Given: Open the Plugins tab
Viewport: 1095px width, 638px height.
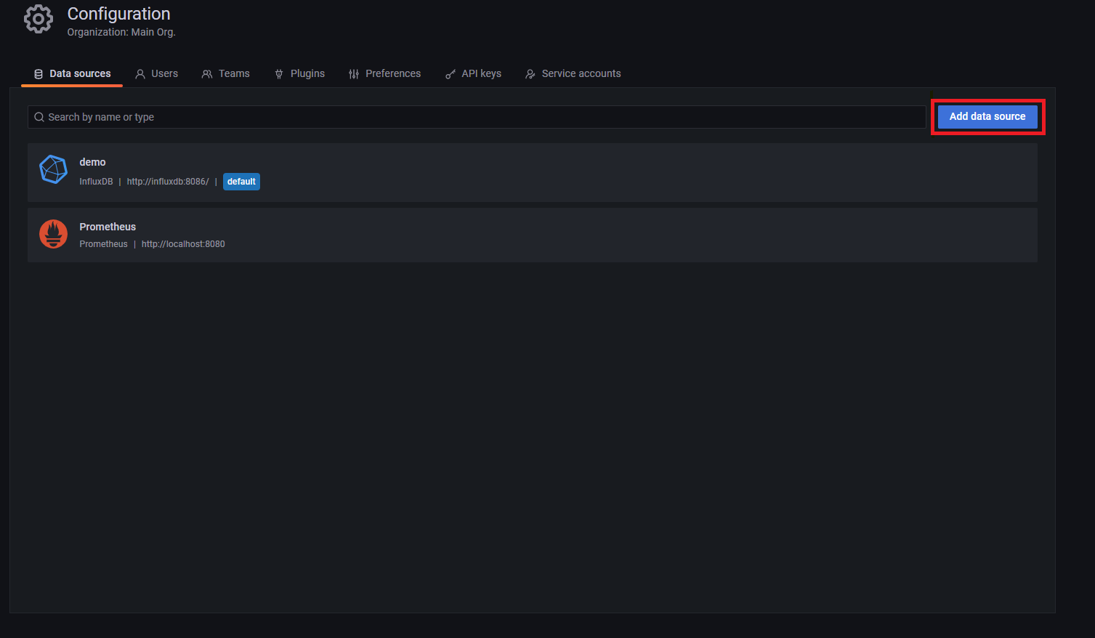Looking at the screenshot, I should click(307, 73).
